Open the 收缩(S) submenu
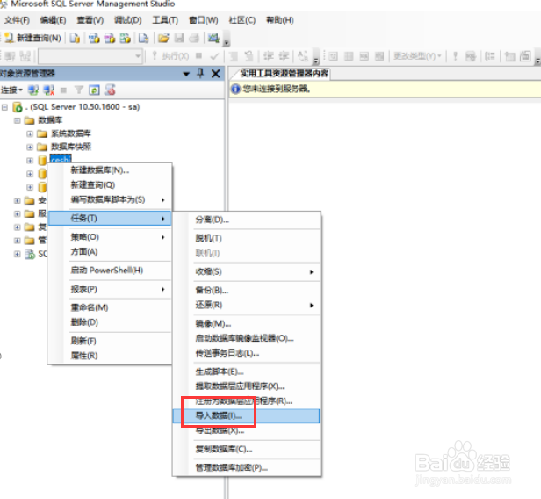This screenshot has width=541, height=499. pos(246,271)
